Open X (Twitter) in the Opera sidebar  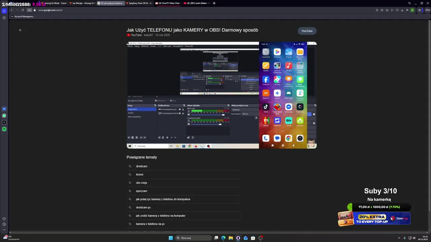coord(4,122)
